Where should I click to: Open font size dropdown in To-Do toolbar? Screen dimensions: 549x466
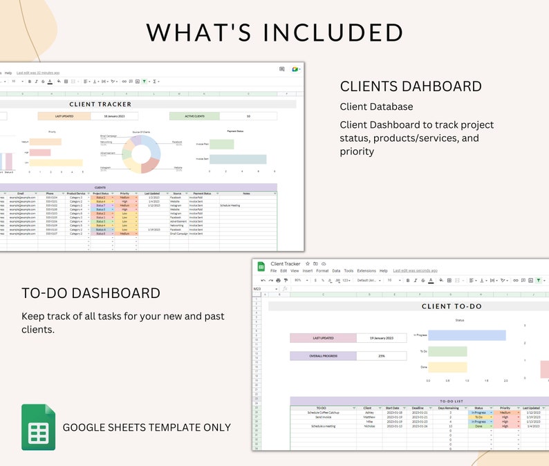click(394, 281)
